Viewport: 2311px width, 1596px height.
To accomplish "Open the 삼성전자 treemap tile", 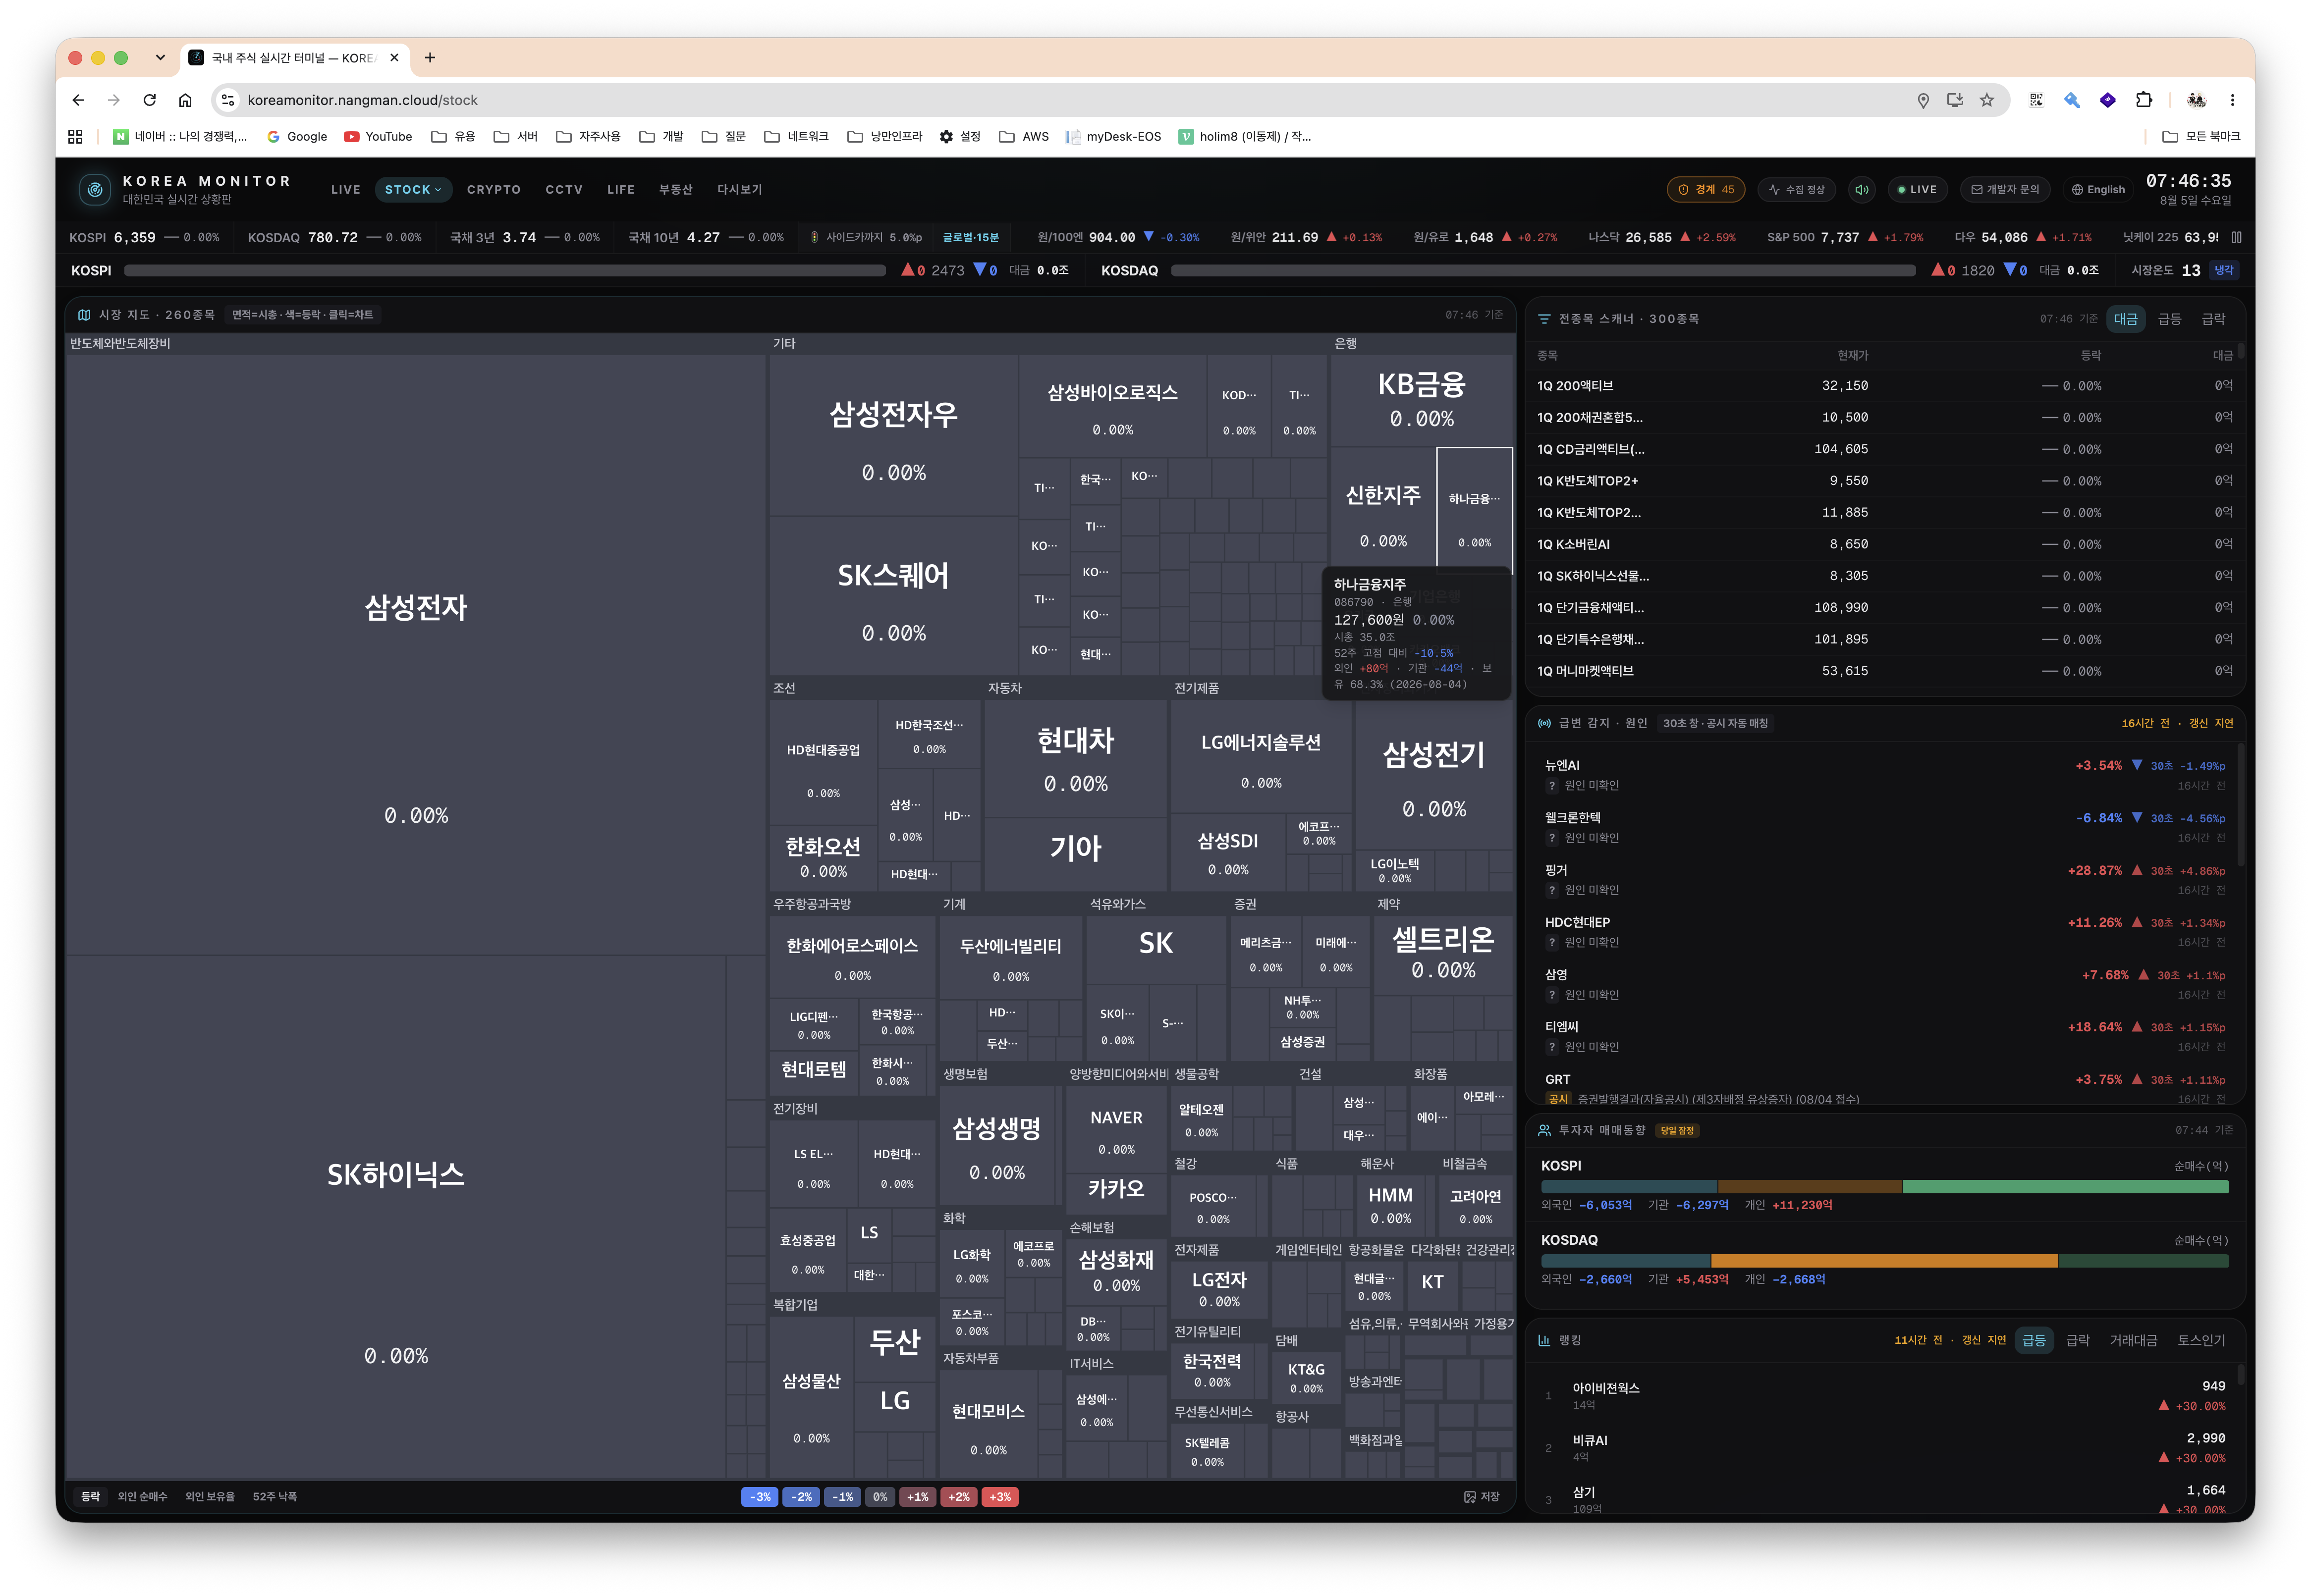I will pos(416,655).
